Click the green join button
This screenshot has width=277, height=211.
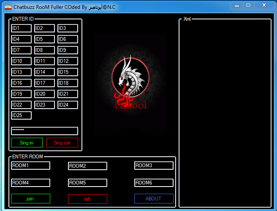click(x=30, y=198)
